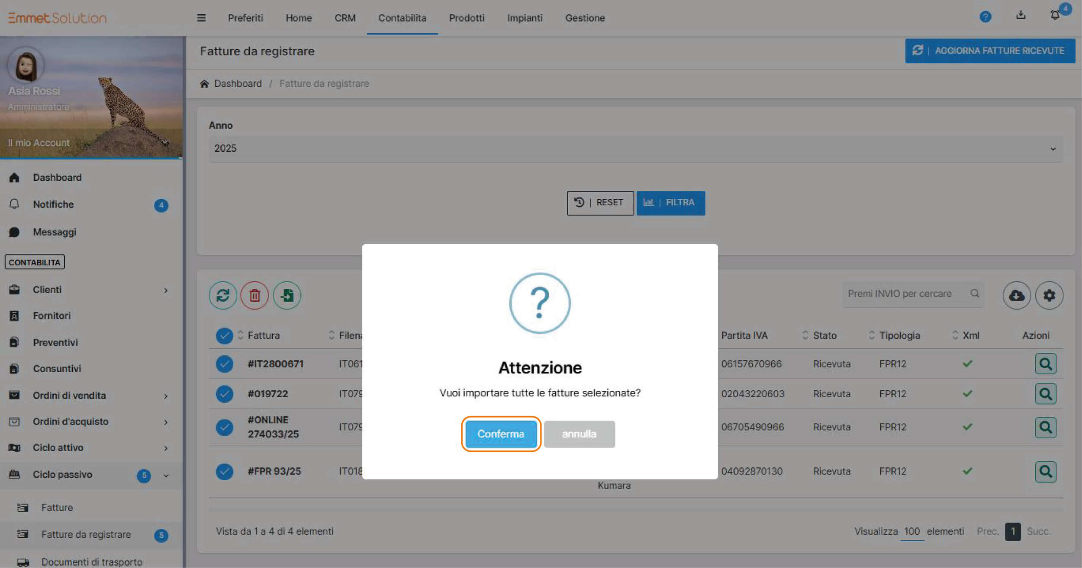Image resolution: width=1082 pixels, height=568 pixels.
Task: Open the Prodotti top menu
Action: tap(467, 18)
